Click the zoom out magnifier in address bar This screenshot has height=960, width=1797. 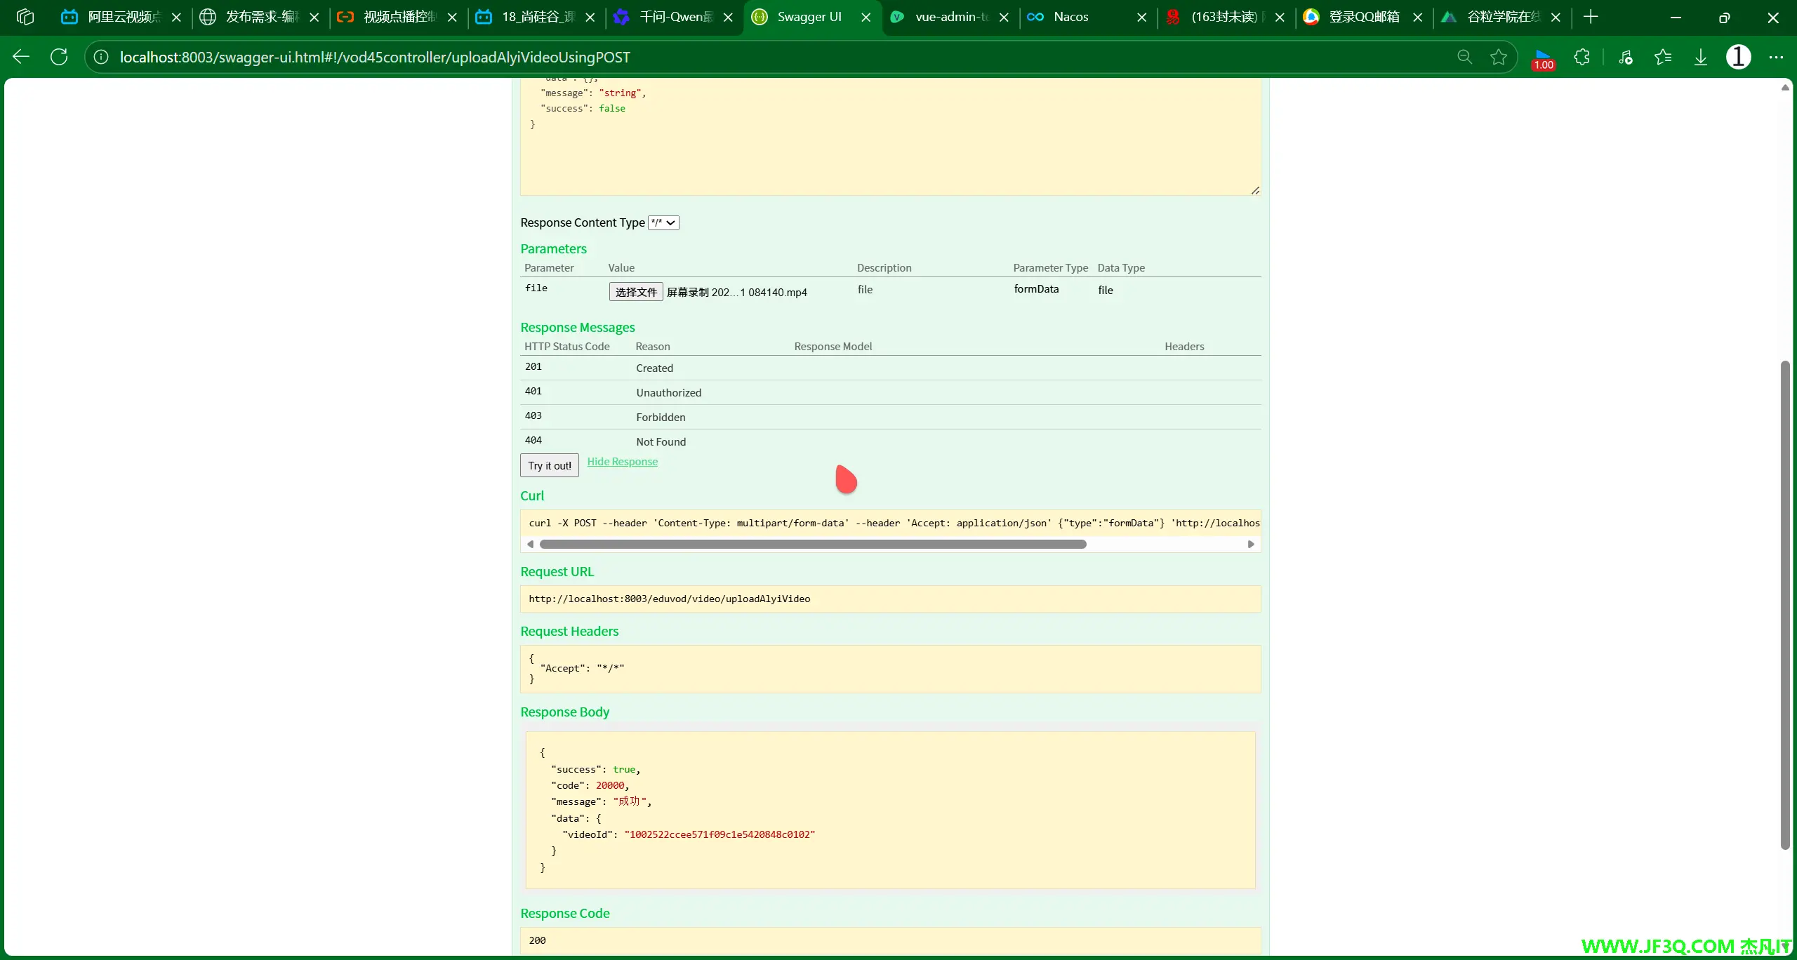pos(1464,57)
